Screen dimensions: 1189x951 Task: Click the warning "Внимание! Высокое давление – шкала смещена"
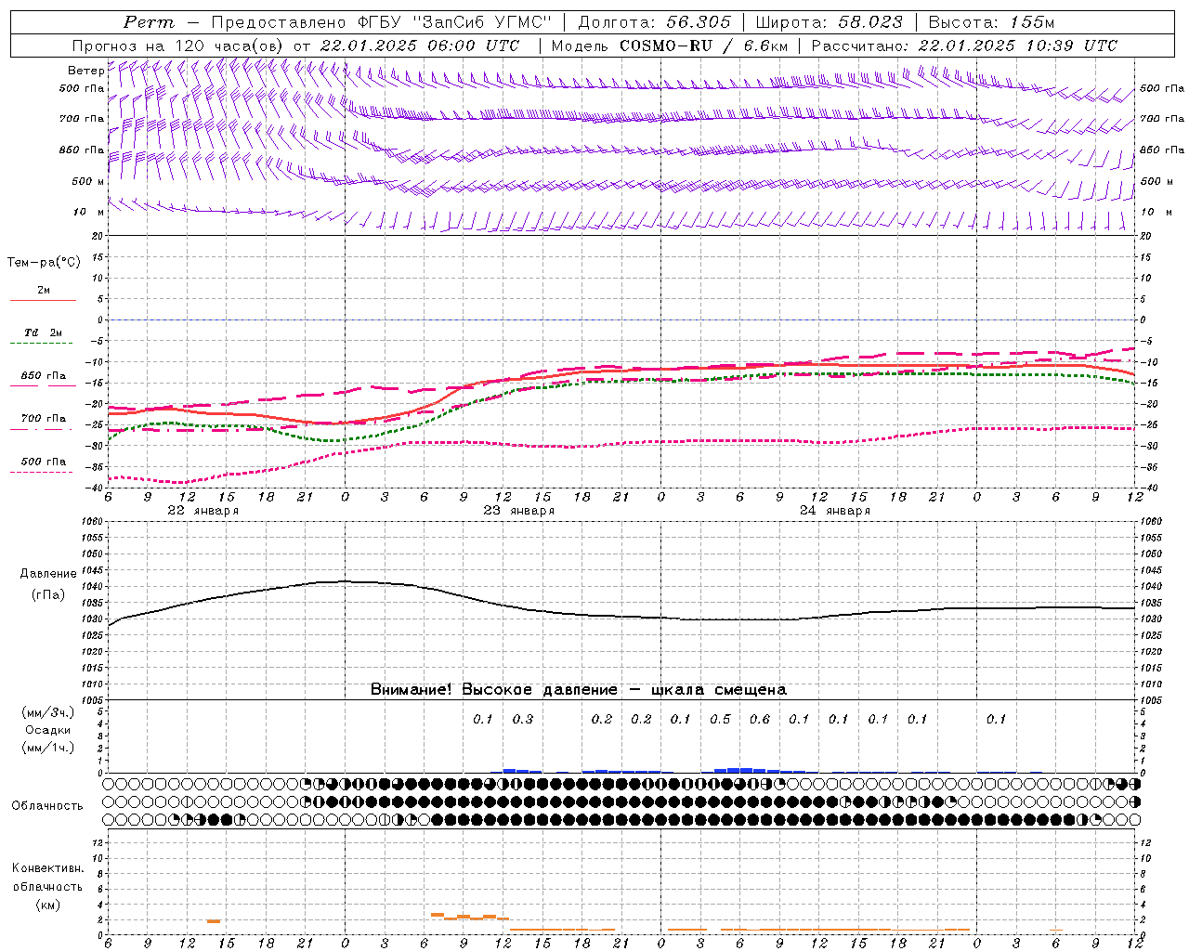pyautogui.click(x=579, y=690)
